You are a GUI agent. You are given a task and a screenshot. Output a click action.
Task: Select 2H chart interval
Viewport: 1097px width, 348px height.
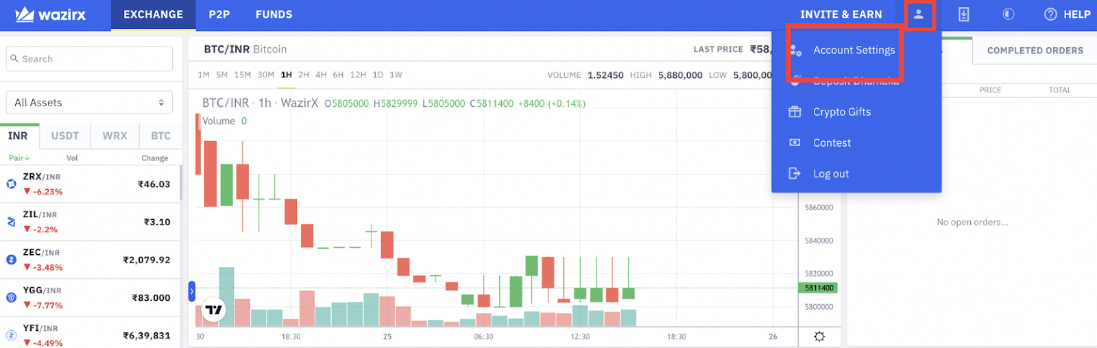[304, 75]
